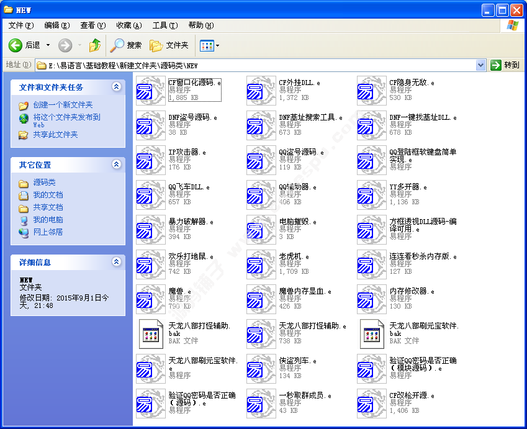
Task: Select 内存修改器.e file icon
Action: point(372,299)
